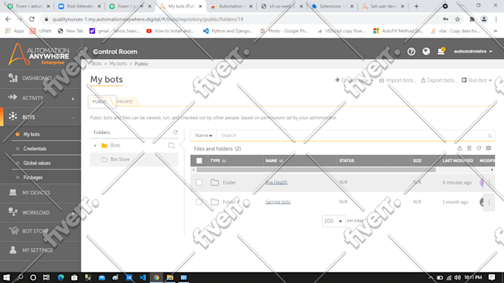The height and width of the screenshot is (283, 504).
Task: Open customize columns icon
Action: [x=488, y=148]
